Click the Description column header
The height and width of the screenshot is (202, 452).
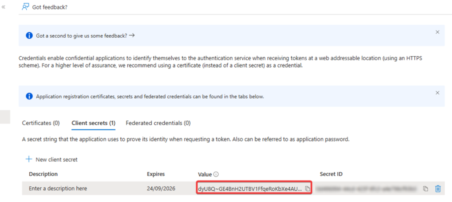(x=43, y=174)
